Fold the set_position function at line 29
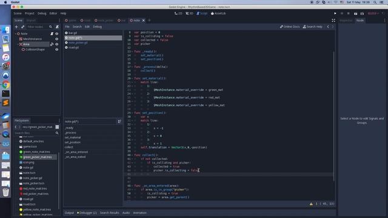The width and height of the screenshot is (388, 218). [132, 113]
